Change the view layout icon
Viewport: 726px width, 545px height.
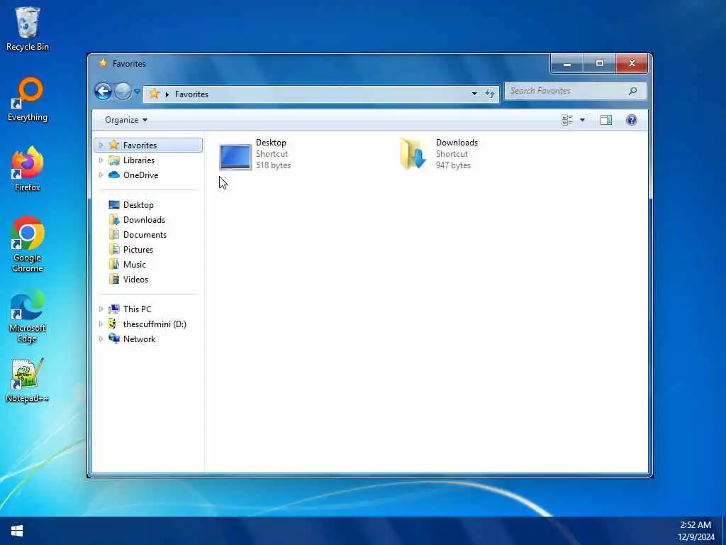(x=567, y=120)
